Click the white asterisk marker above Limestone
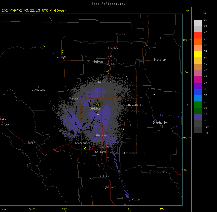 pos(39,87)
